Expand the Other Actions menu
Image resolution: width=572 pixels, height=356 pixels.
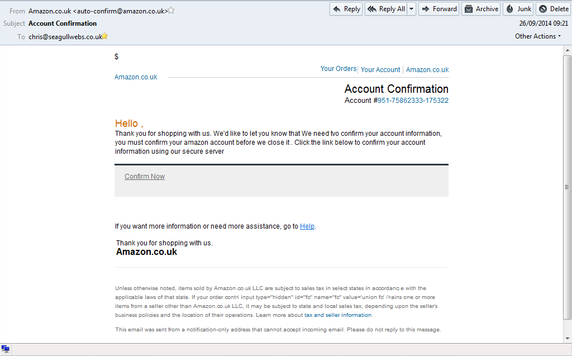538,36
